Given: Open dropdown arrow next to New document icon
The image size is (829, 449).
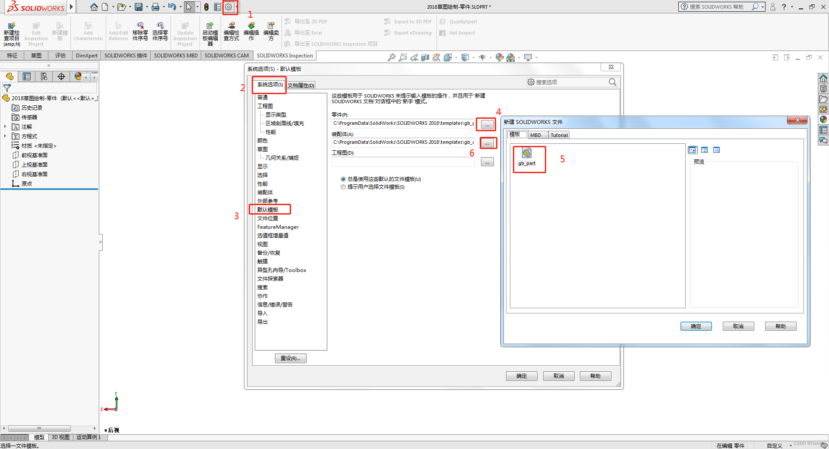Looking at the screenshot, I should 113,7.
